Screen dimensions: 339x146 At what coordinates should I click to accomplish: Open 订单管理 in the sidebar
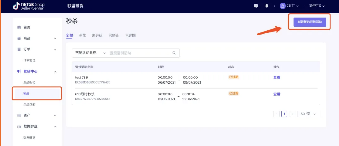click(x=29, y=60)
